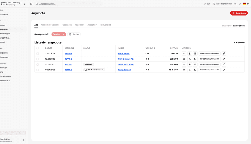
Task: Edit offer DEV-50 with pencil icon
Action: coord(224,70)
